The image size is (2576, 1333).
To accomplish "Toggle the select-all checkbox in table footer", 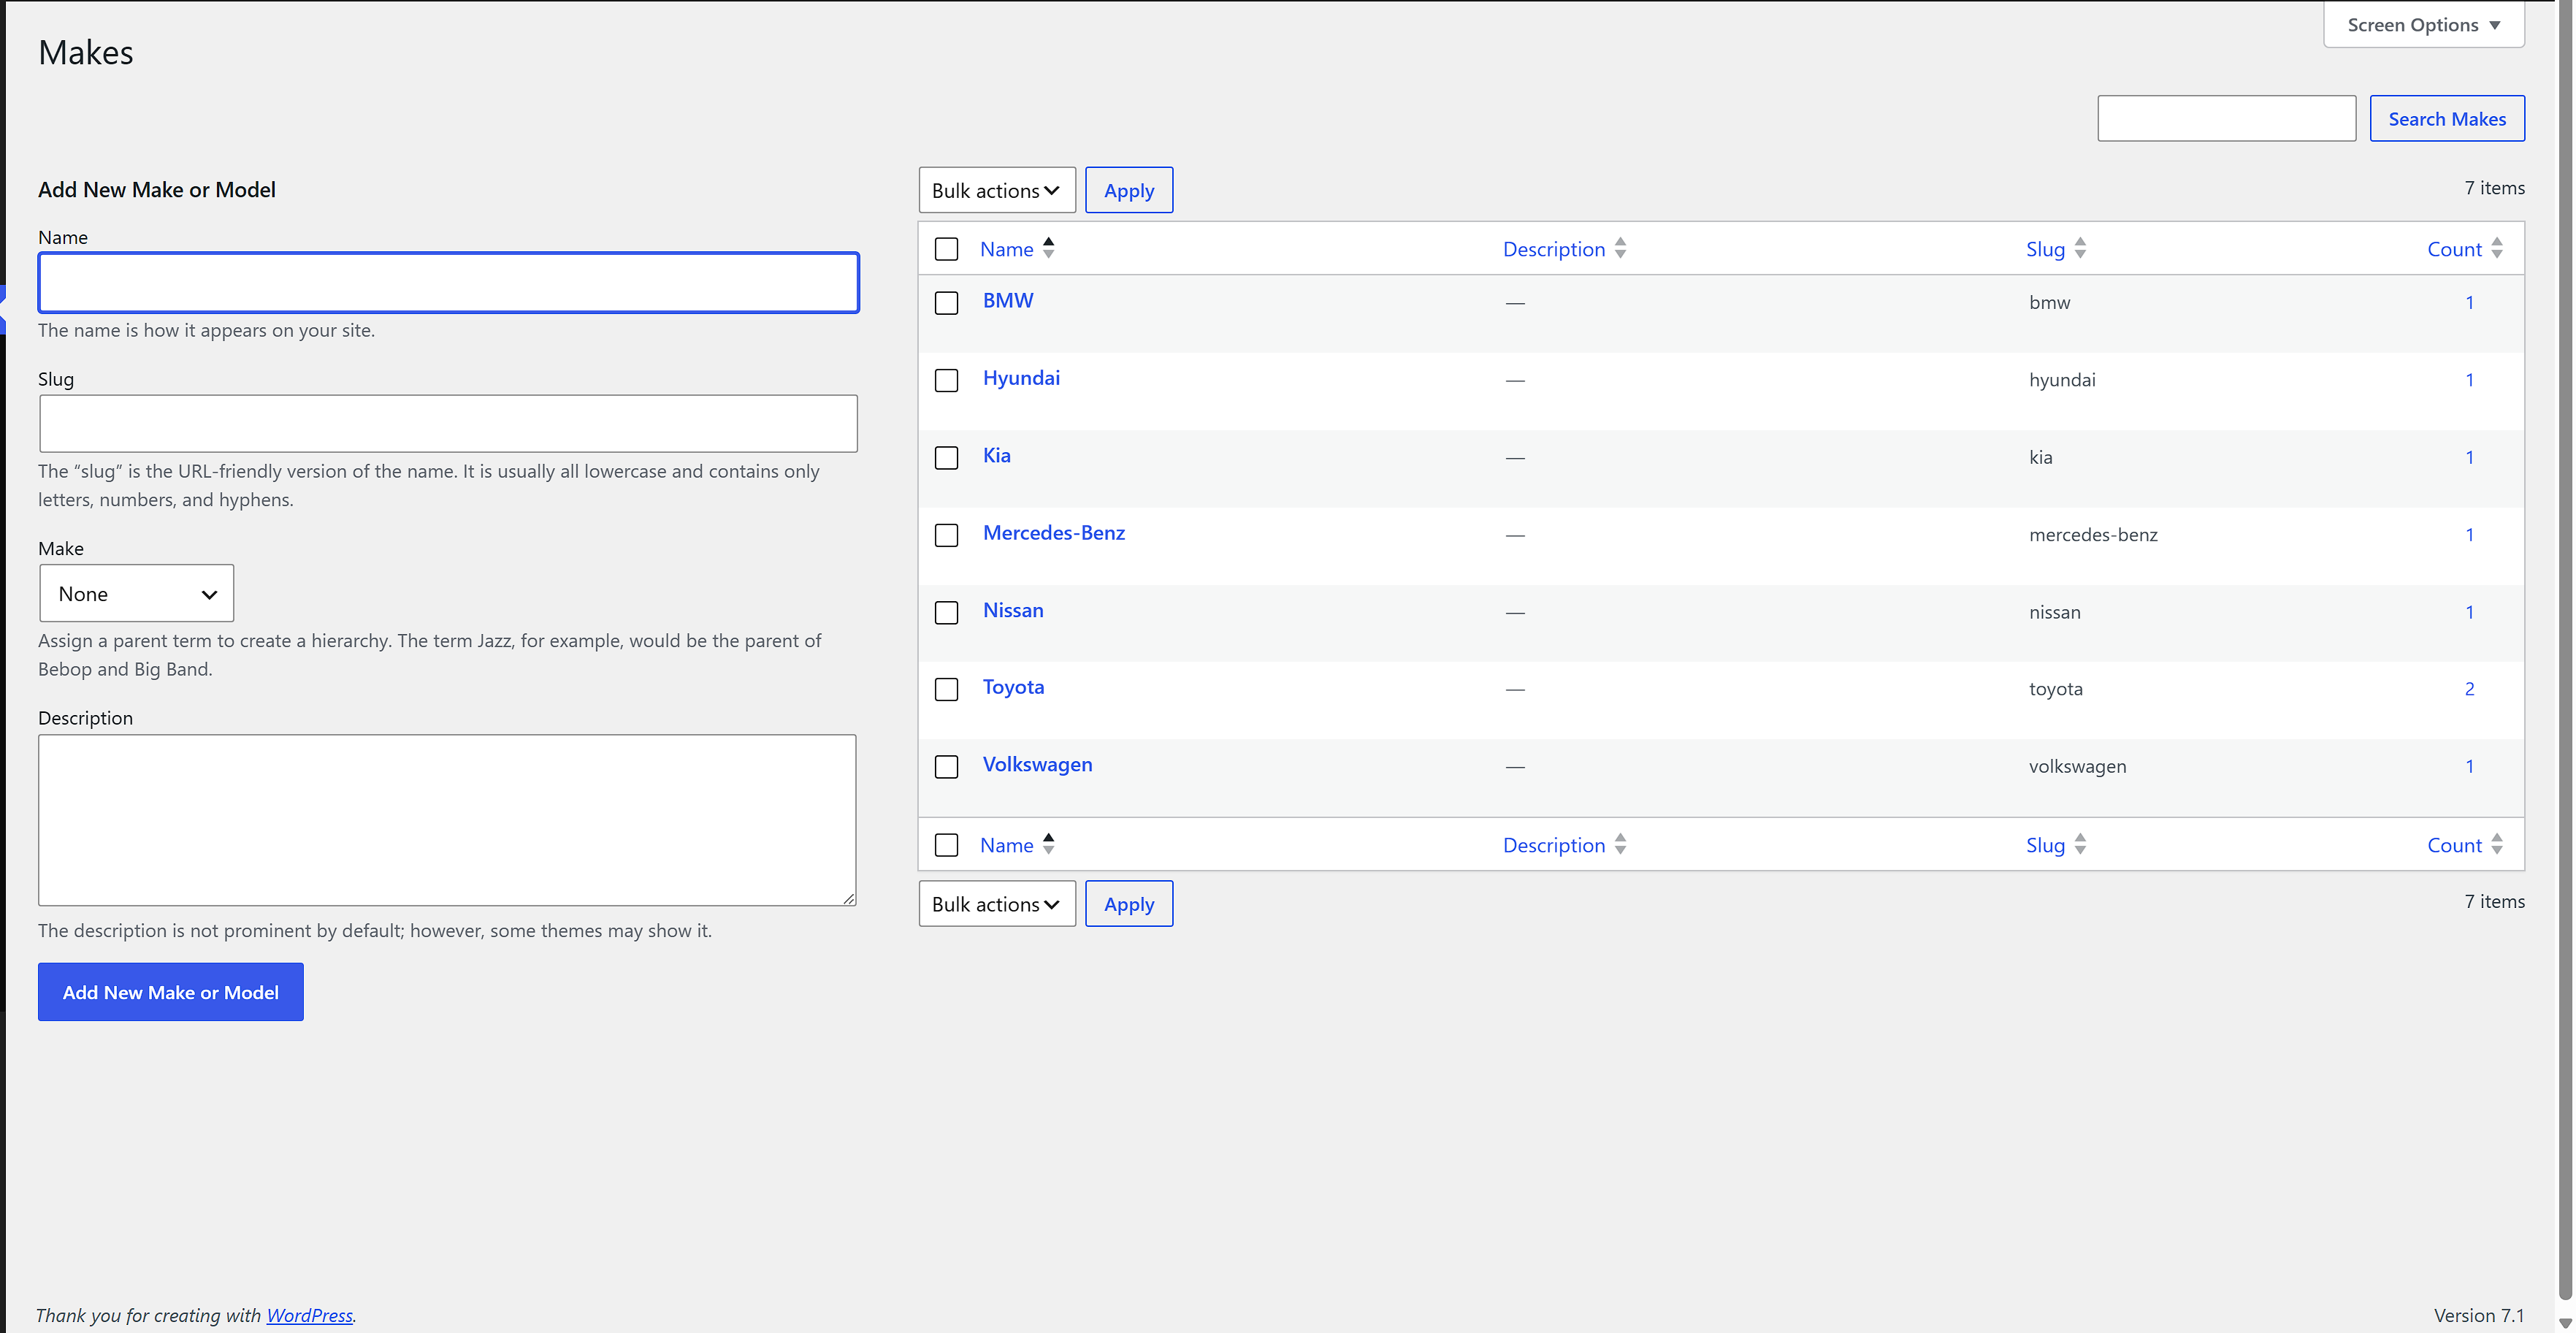I will click(x=946, y=845).
